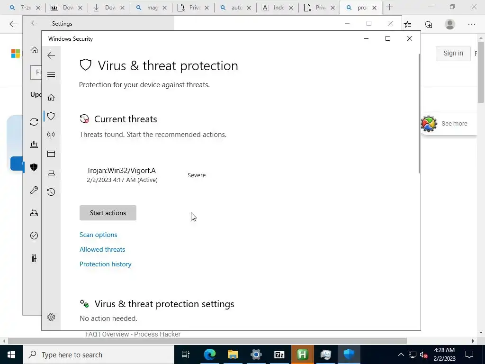Open browser Collections icon
Screen dimensions: 485x364
428,24
